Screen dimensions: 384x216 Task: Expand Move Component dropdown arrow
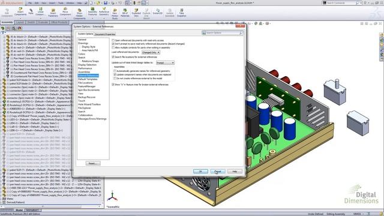point(65,18)
